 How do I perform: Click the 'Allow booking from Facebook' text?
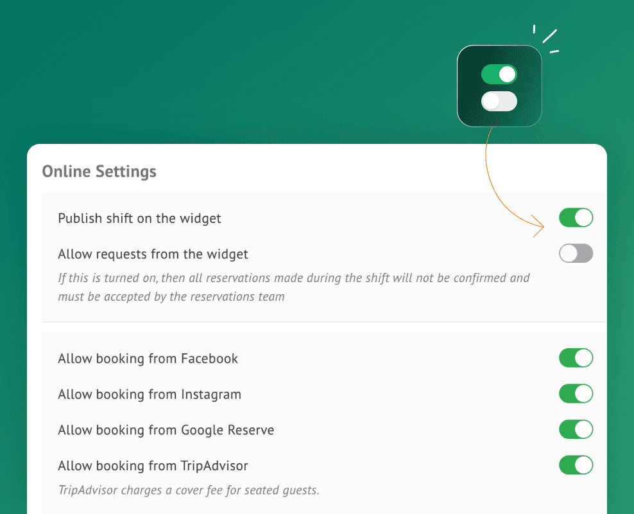click(148, 359)
